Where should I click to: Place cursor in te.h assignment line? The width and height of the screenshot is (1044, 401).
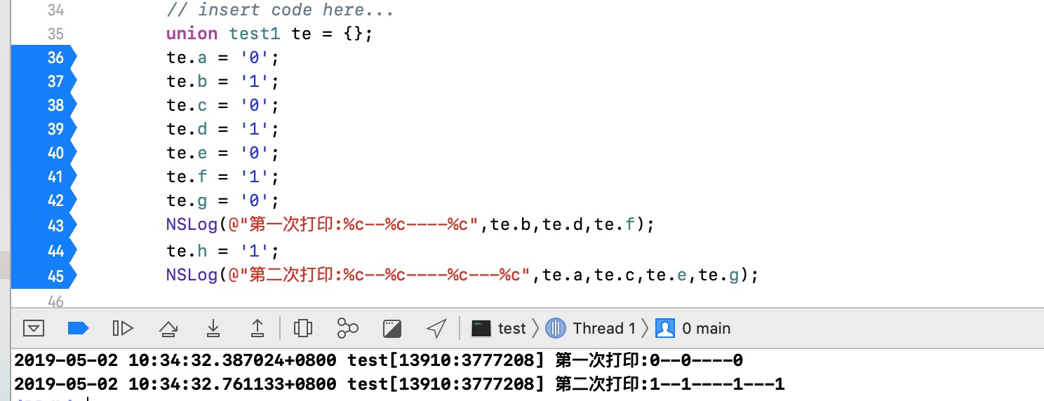coord(223,251)
